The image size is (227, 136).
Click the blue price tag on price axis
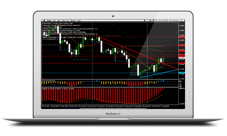coord(182,73)
